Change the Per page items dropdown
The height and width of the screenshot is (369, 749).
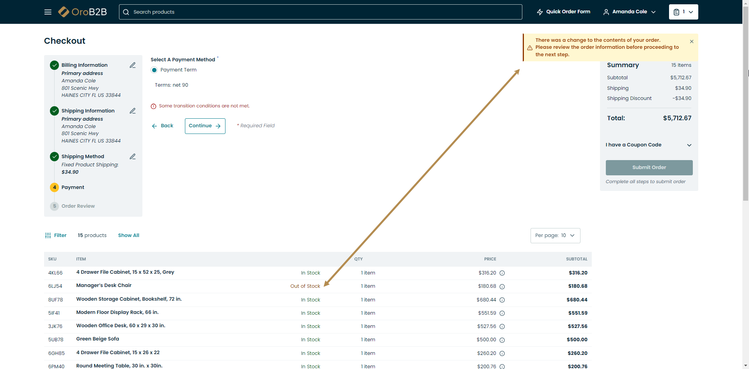click(555, 235)
